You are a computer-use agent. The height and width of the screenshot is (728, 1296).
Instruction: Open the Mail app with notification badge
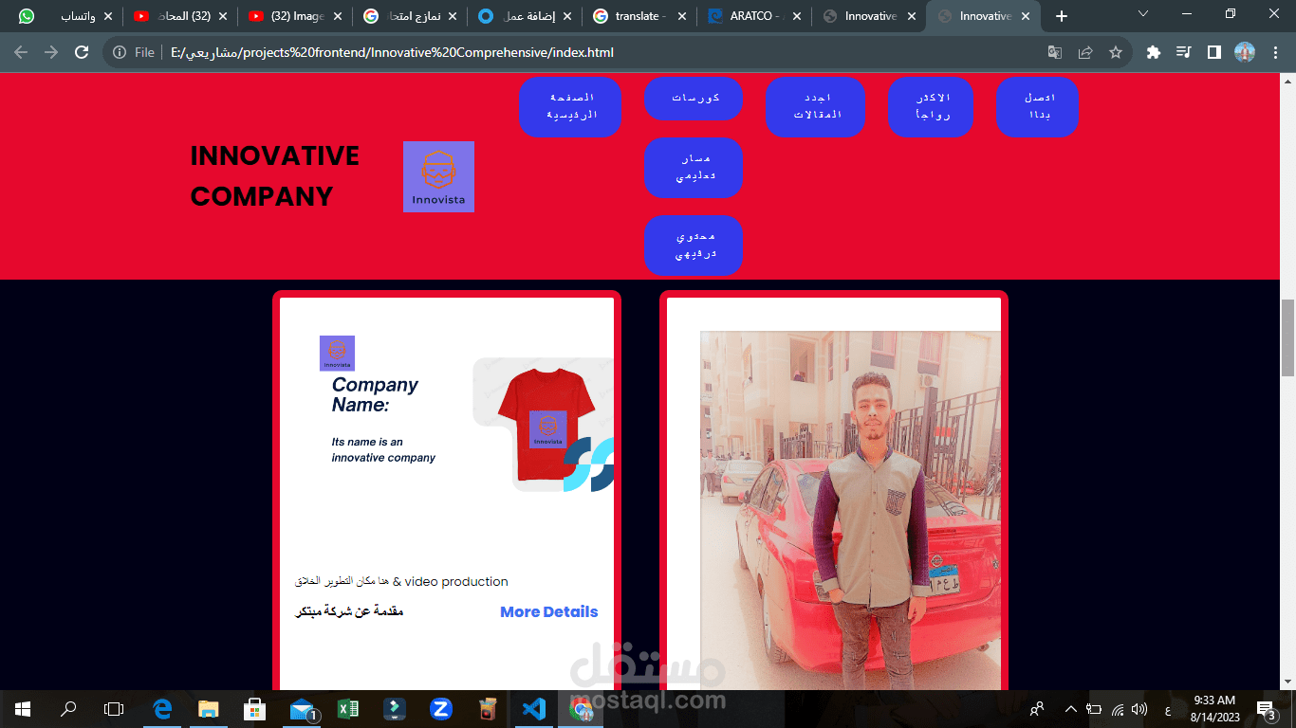coord(302,708)
